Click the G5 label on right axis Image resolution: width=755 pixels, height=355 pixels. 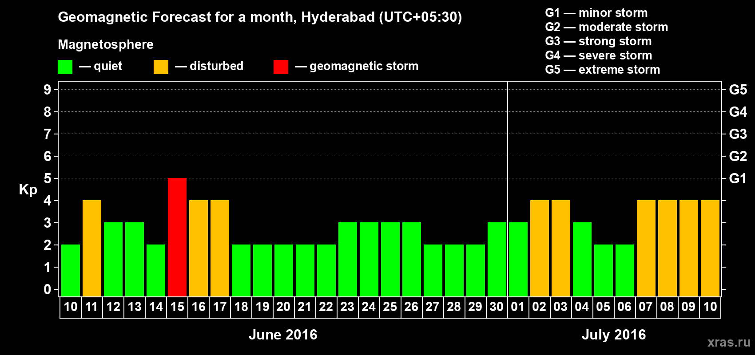pos(738,90)
